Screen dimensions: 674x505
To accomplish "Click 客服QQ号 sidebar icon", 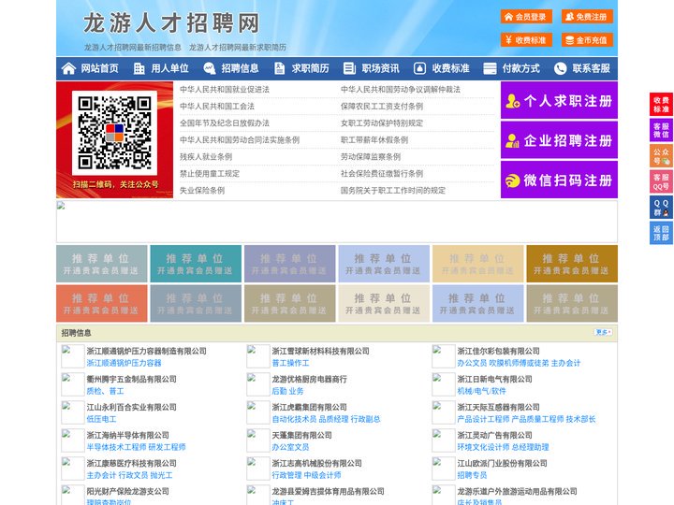I will 661,181.
